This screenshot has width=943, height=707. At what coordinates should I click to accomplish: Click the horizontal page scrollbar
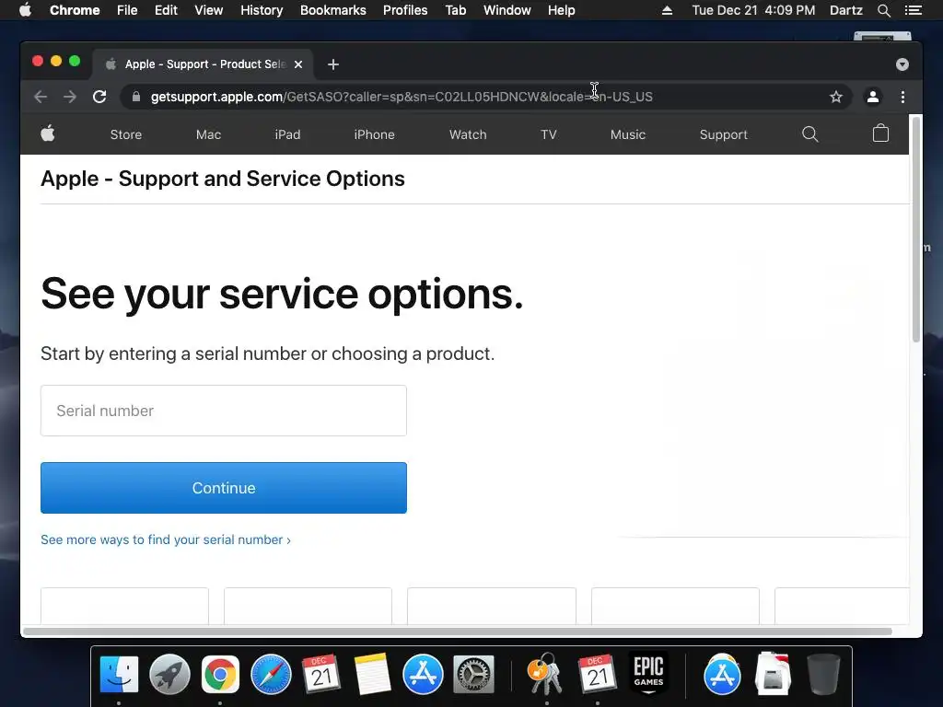(x=457, y=632)
